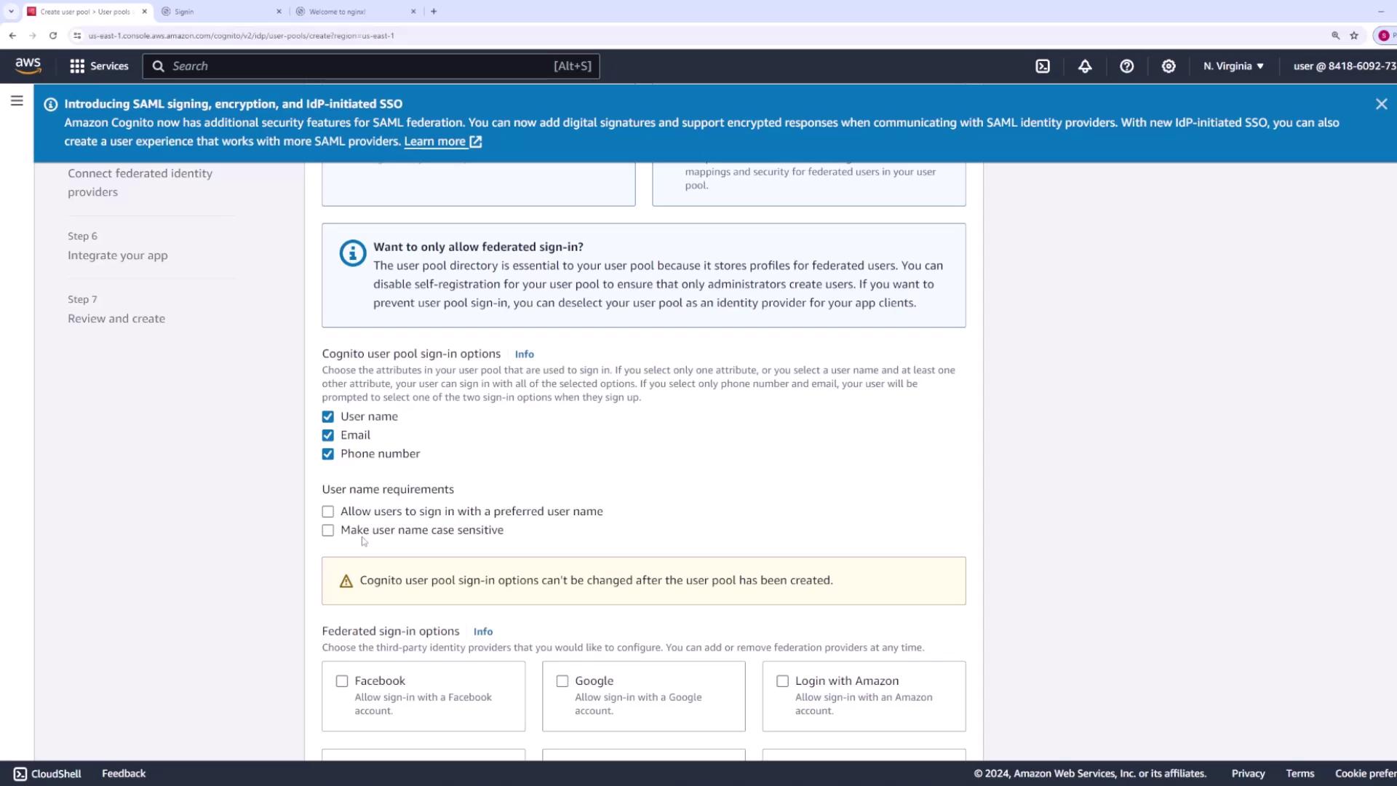Expand the N. Virginia region dropdown
This screenshot has width=1397, height=786.
[1233, 66]
